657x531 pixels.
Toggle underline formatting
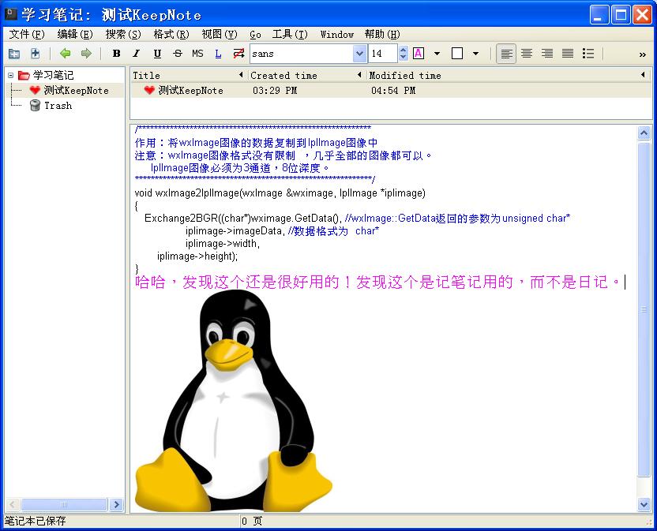click(x=157, y=54)
